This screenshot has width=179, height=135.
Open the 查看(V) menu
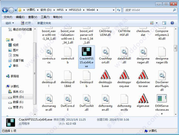(x=33, y=17)
